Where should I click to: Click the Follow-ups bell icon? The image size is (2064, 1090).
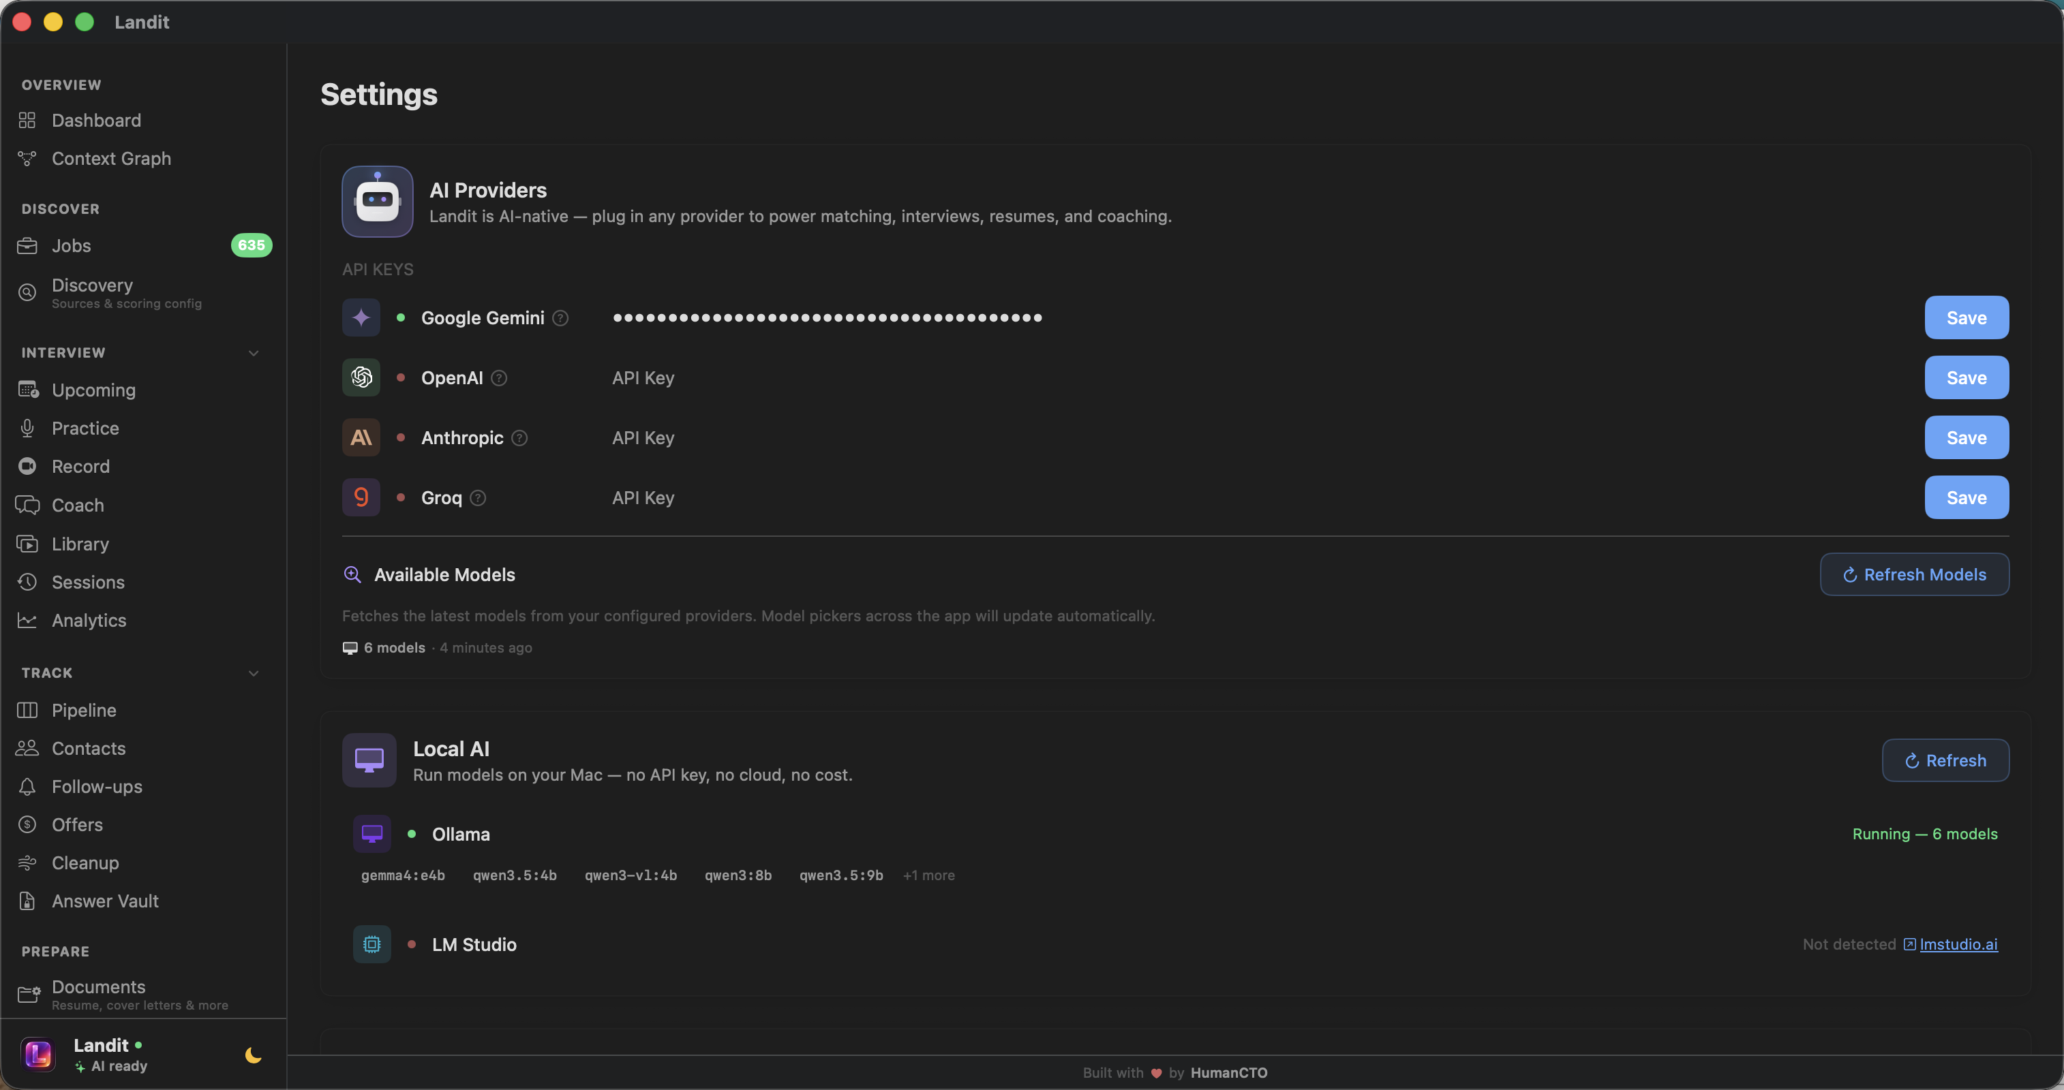[x=27, y=786]
